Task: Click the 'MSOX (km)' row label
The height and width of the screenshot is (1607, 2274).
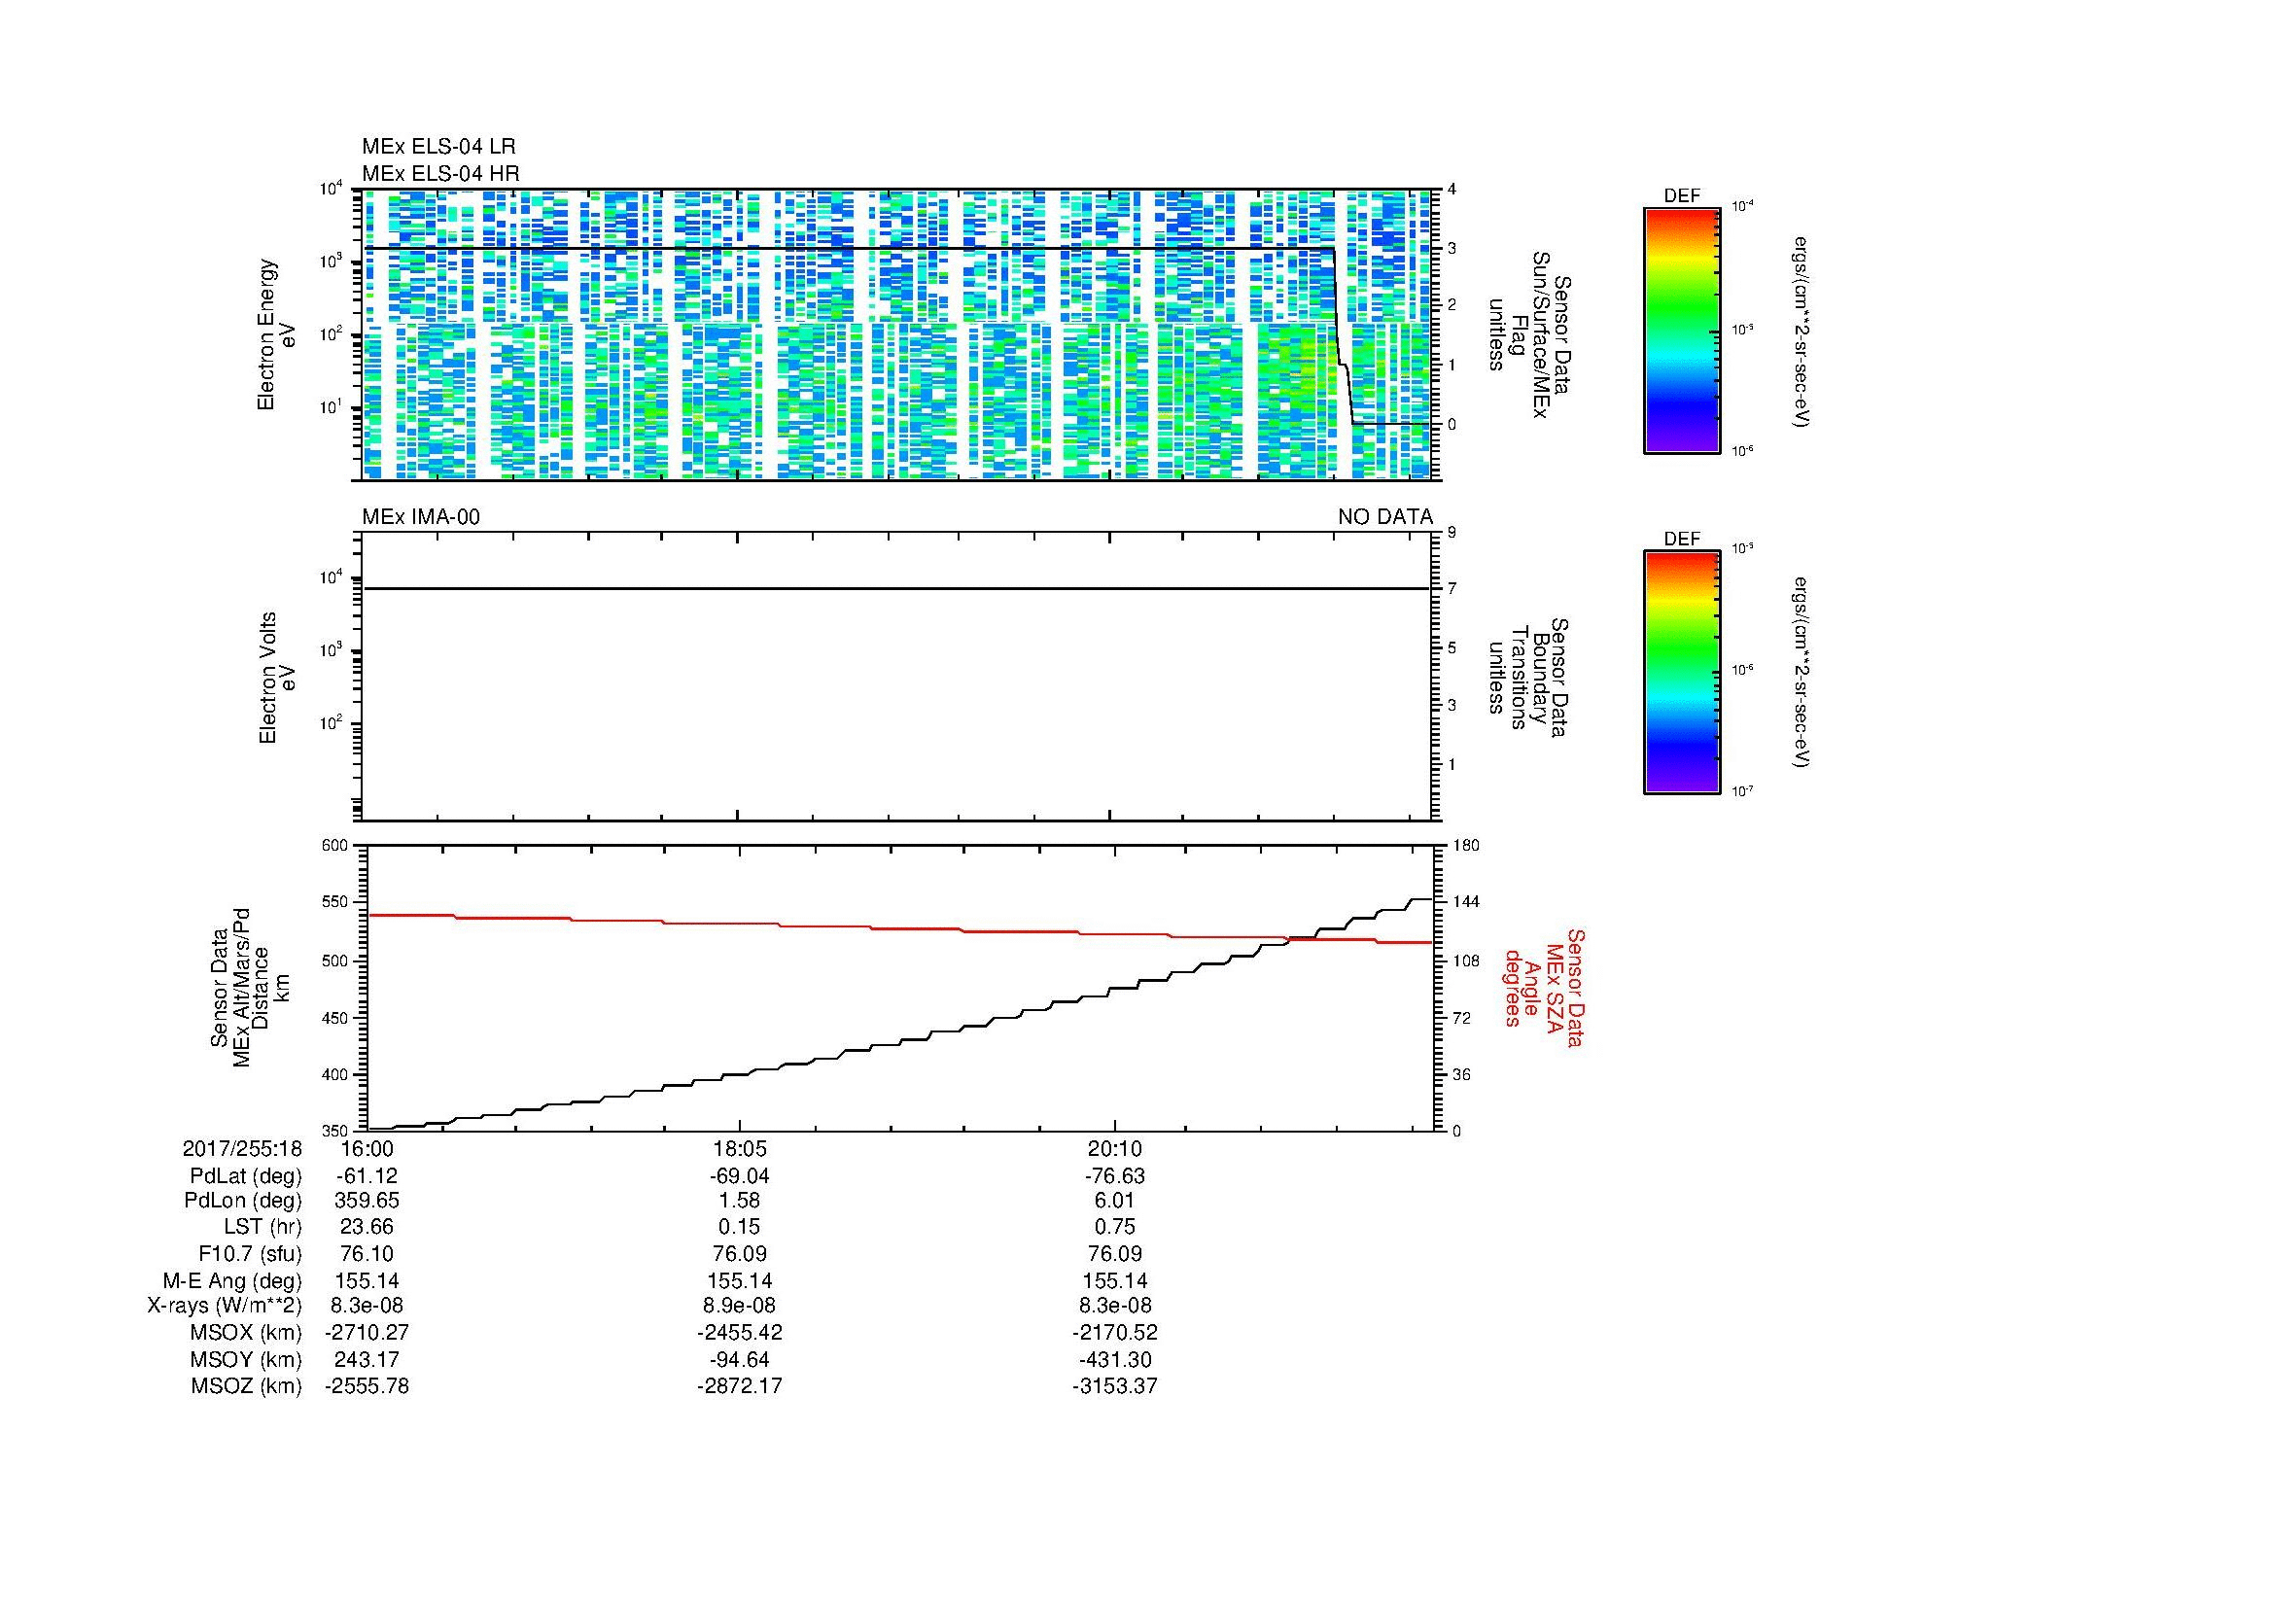Action: (x=247, y=1333)
